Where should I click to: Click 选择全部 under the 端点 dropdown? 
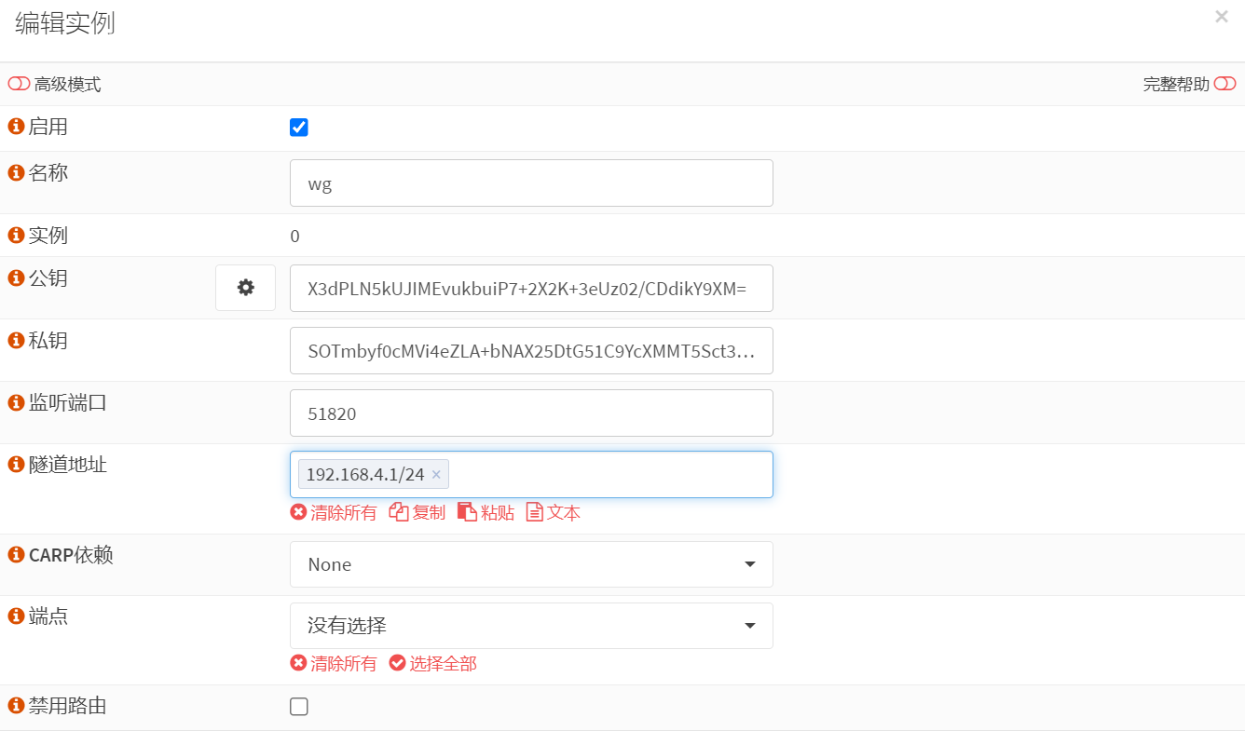point(433,664)
